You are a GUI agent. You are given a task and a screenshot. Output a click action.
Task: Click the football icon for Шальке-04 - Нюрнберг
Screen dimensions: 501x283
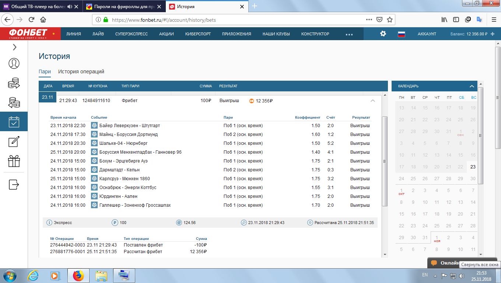[x=94, y=143]
